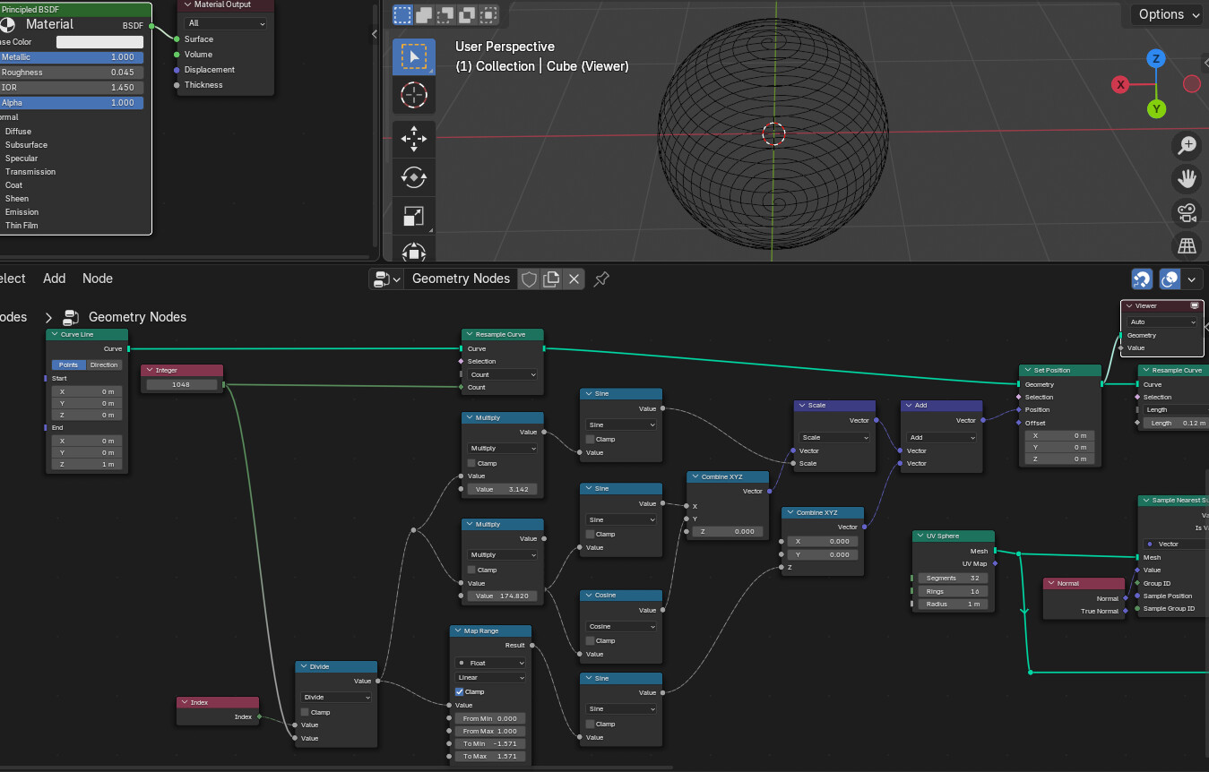Toggle snapping magnet in node editor header
This screenshot has width=1209, height=772.
coord(1142,279)
